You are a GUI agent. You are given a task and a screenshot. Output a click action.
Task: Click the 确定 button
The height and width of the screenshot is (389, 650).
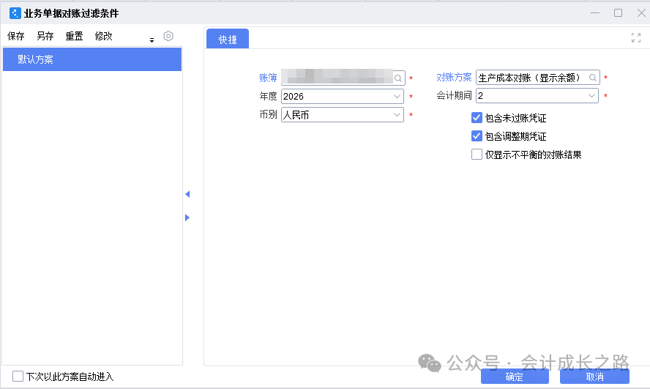[514, 377]
